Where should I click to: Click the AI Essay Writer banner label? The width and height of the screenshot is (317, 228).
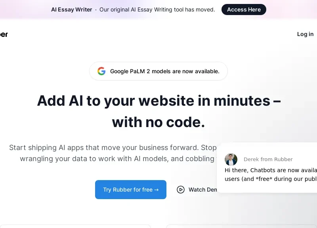(71, 9)
